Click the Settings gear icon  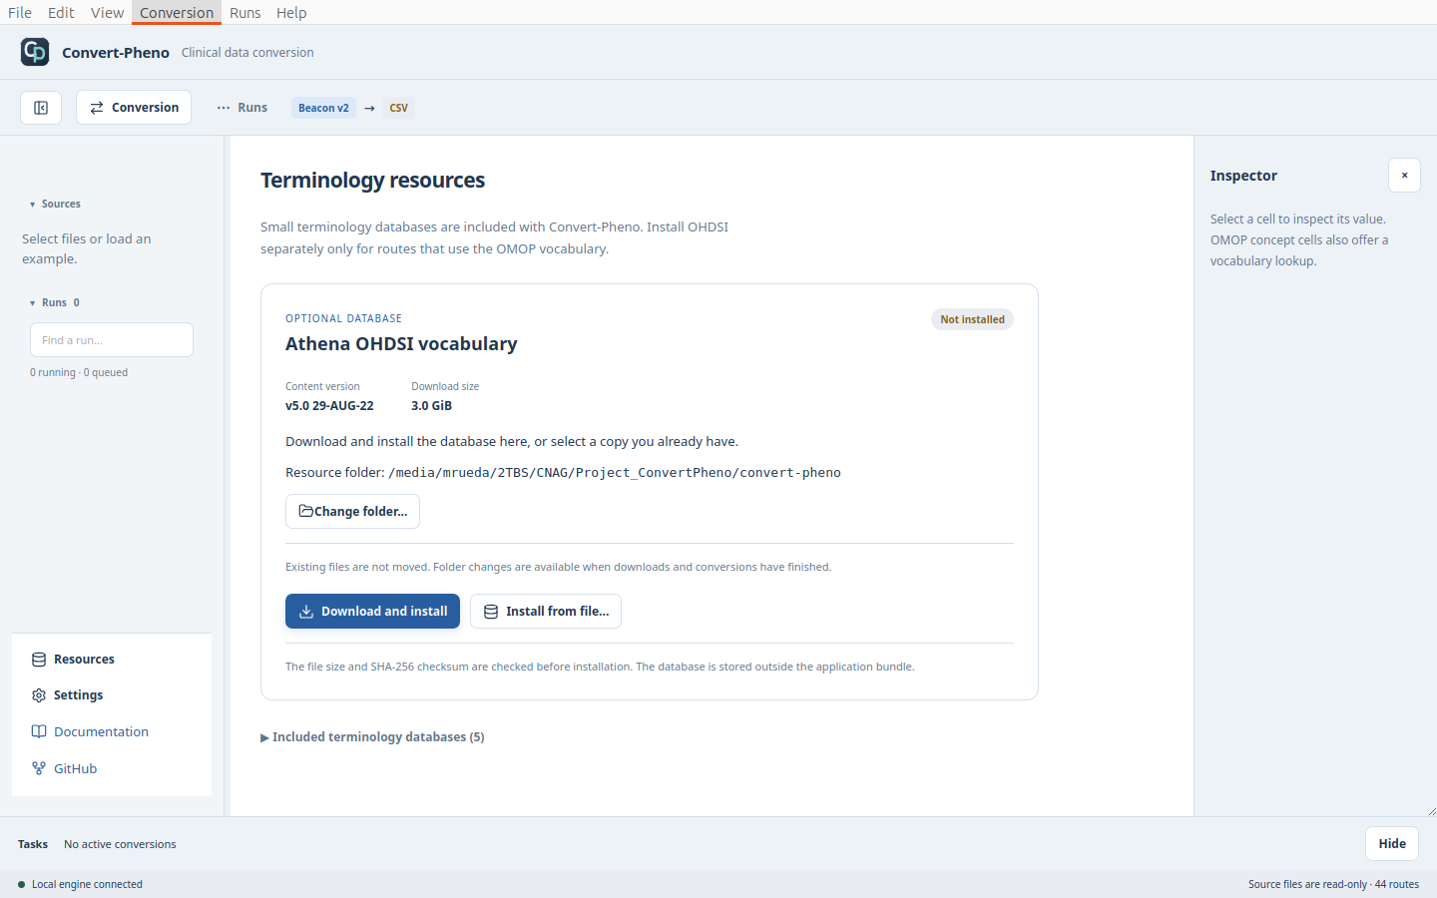(x=39, y=695)
